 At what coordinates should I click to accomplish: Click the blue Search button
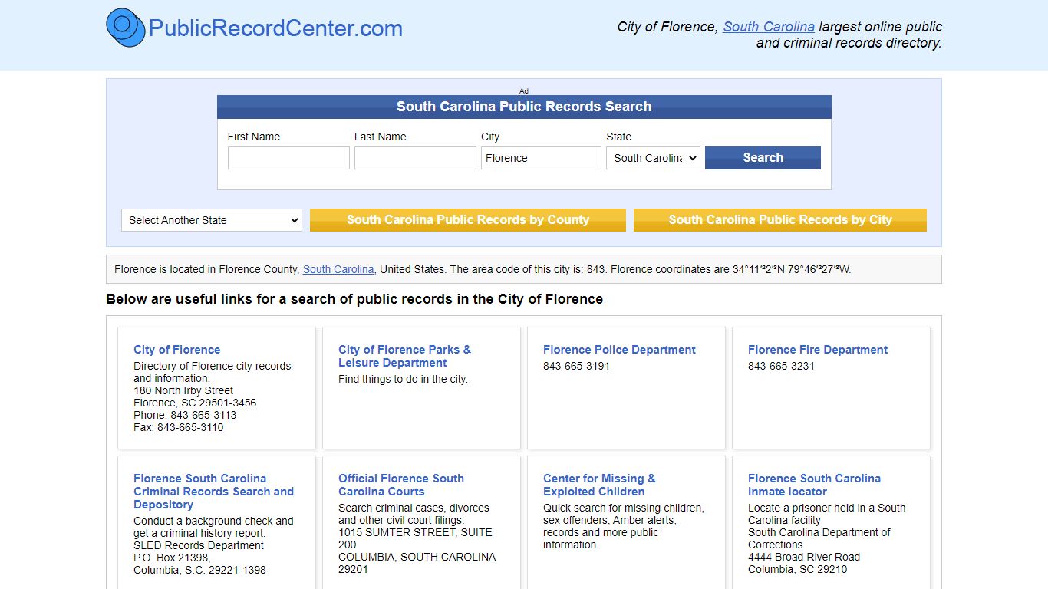pyautogui.click(x=763, y=158)
